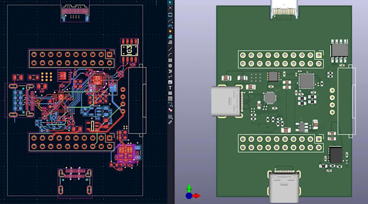The width and height of the screenshot is (368, 204).
Task: Select the Add Text T tool
Action: coord(170,87)
